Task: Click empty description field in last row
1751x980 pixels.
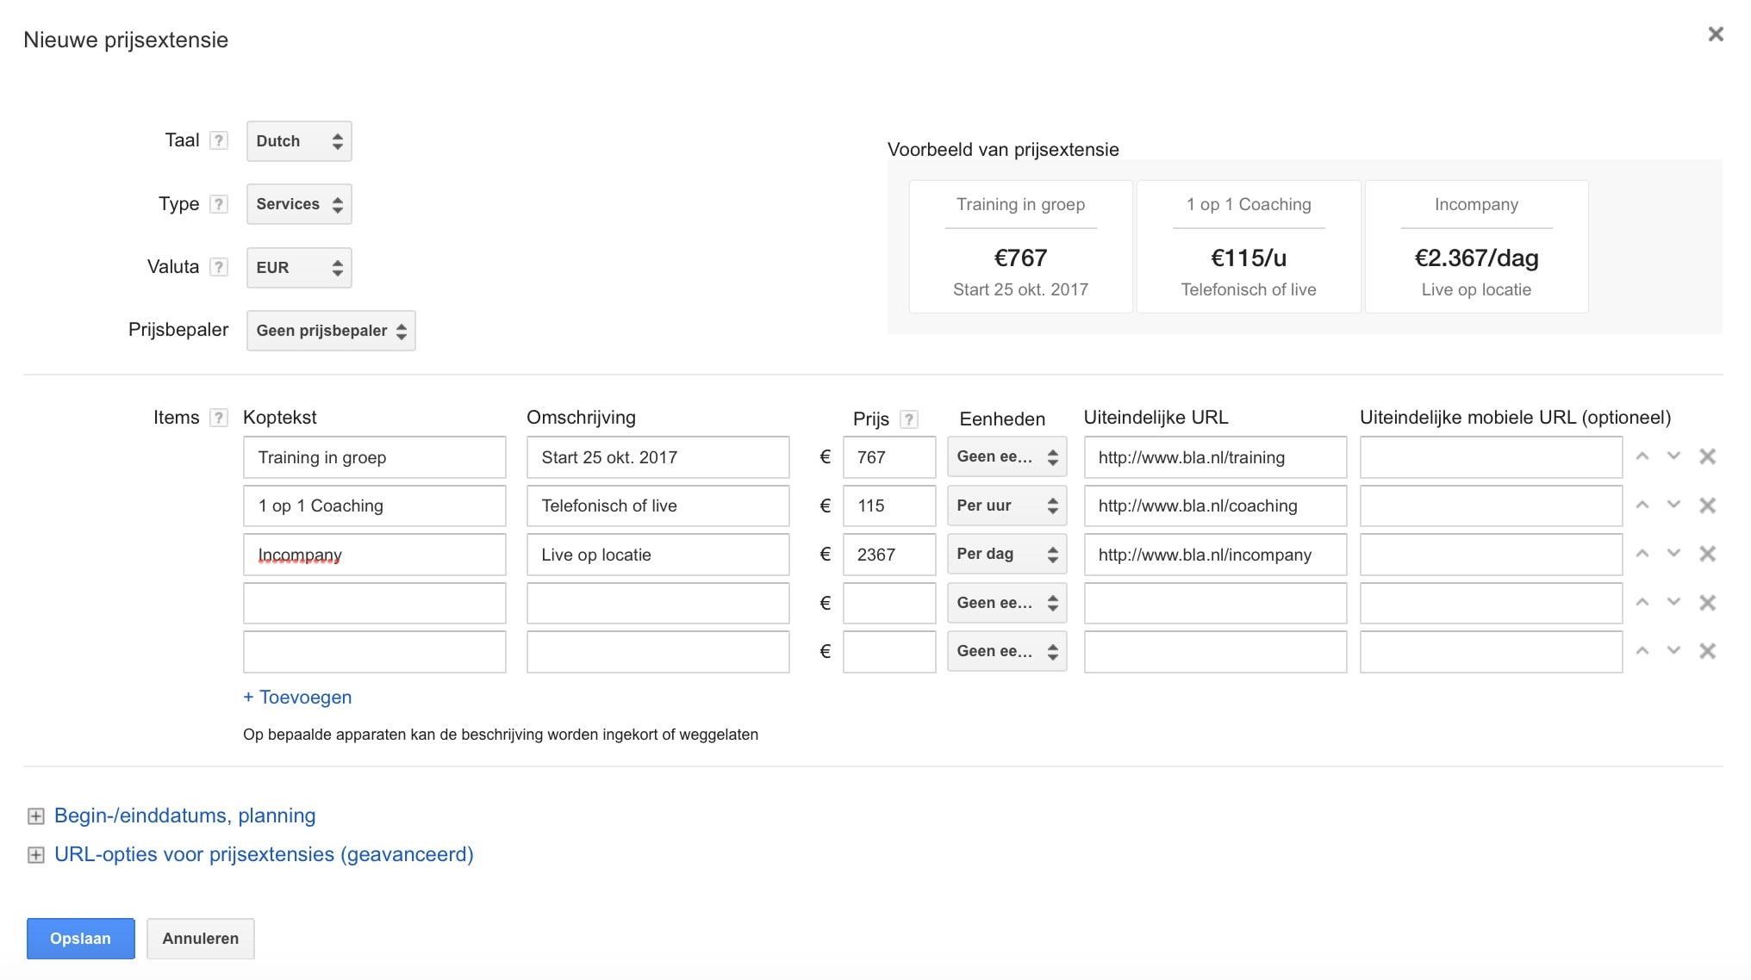Action: pyautogui.click(x=658, y=652)
